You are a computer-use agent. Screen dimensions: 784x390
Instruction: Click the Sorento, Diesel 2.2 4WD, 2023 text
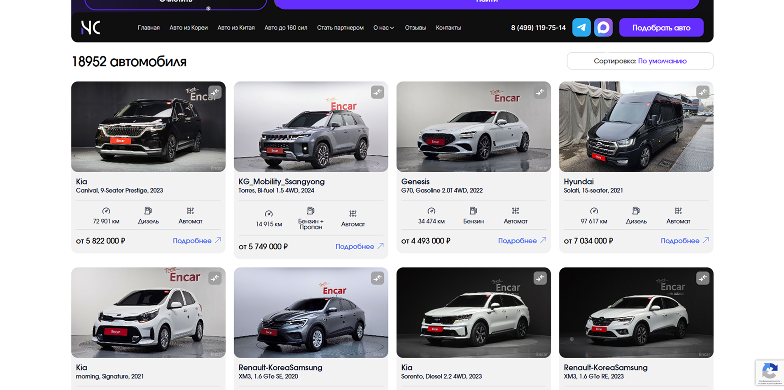(x=441, y=376)
